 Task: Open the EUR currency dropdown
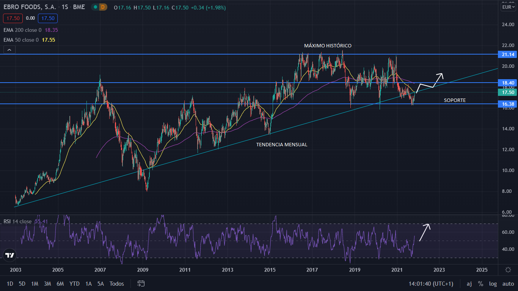[507, 7]
